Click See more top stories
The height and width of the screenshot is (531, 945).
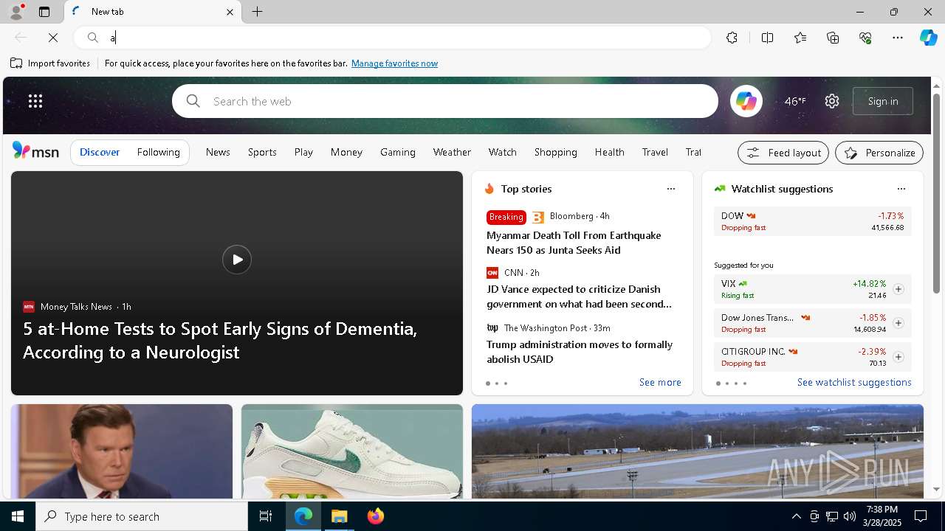tap(660, 382)
